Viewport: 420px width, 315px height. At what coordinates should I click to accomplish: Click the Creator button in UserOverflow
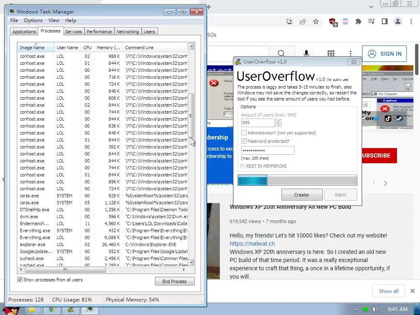[x=302, y=195]
